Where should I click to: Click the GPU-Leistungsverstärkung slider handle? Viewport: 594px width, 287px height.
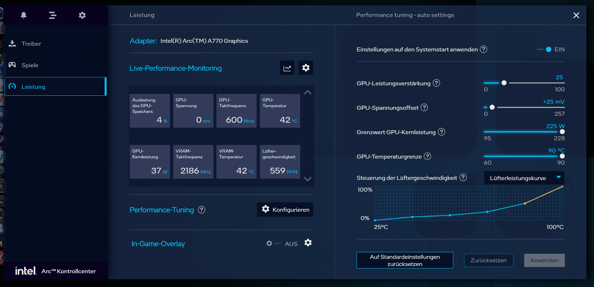coord(504,83)
